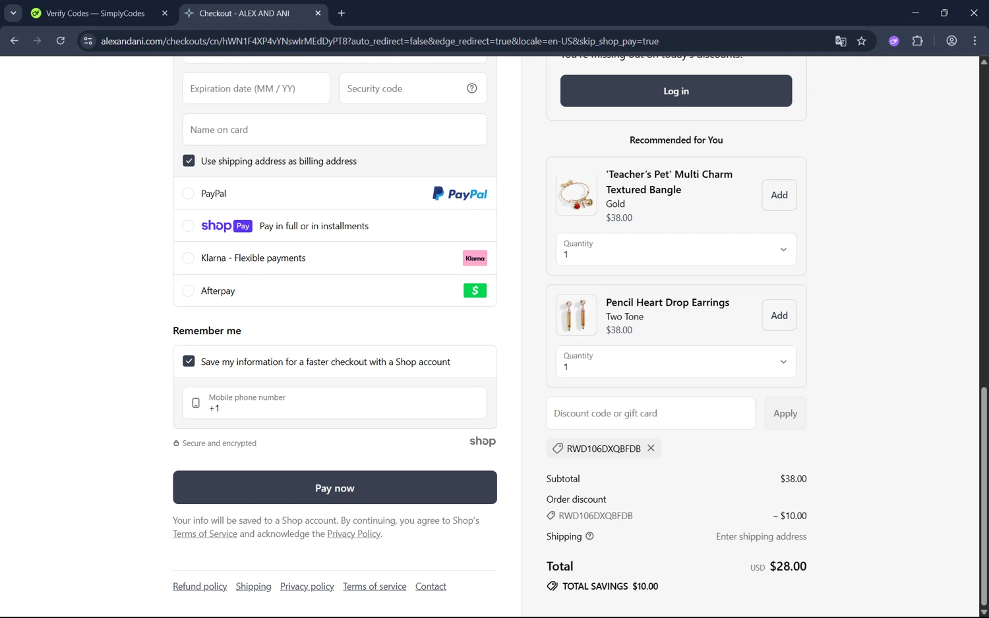Click the $28.00 total amount
This screenshot has height=618, width=989.
(x=788, y=567)
